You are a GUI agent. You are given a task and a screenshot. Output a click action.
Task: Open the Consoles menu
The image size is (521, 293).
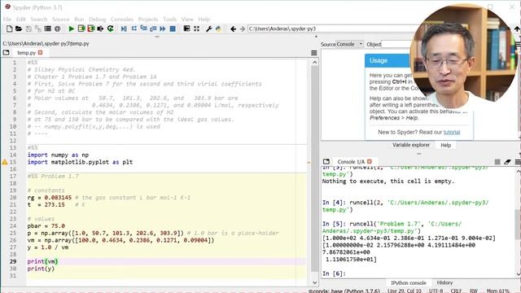[122, 20]
